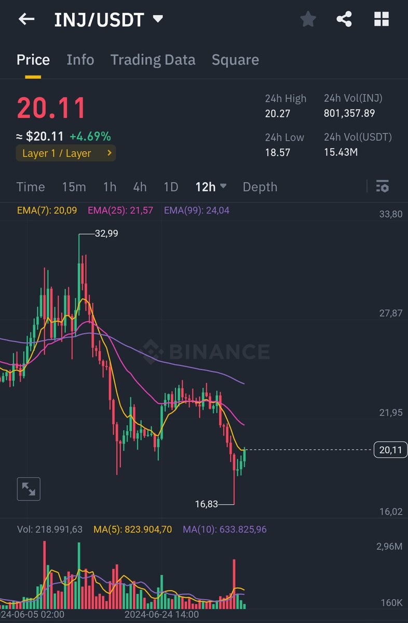Click the 24h High value 20.27
The image size is (408, 623).
[278, 113]
